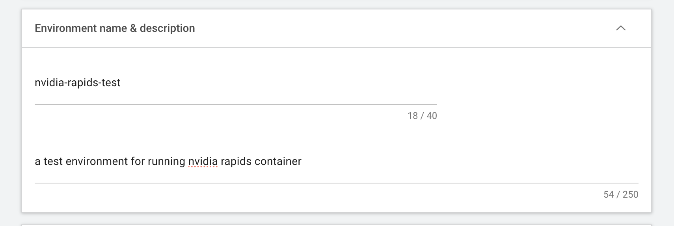This screenshot has width=674, height=226.
Task: Click the misspelled word nvidia in description
Action: [x=203, y=161]
